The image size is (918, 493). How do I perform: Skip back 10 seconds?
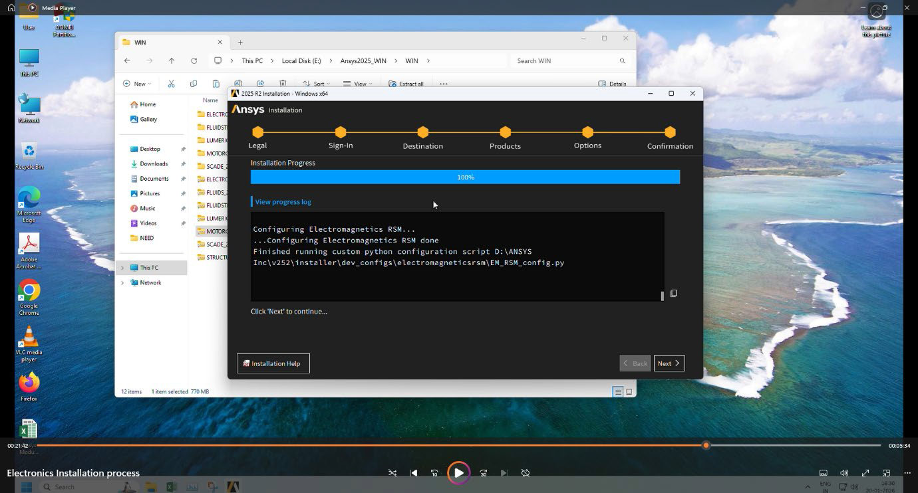point(434,473)
